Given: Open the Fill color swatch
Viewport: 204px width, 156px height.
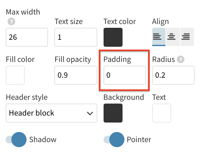Looking at the screenshot, I should click(15, 75).
